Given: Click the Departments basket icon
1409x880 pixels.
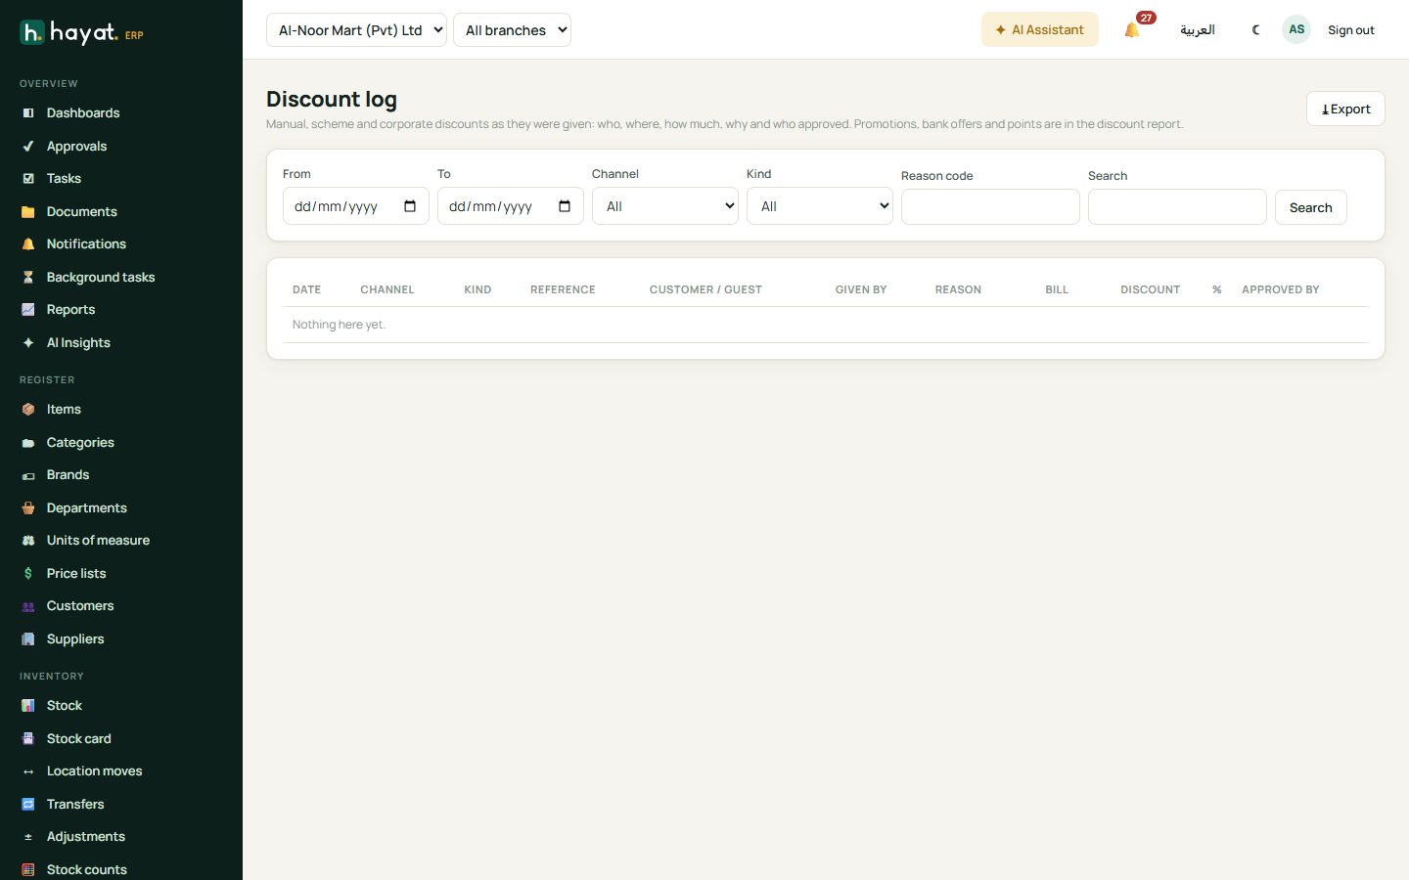Looking at the screenshot, I should (28, 508).
